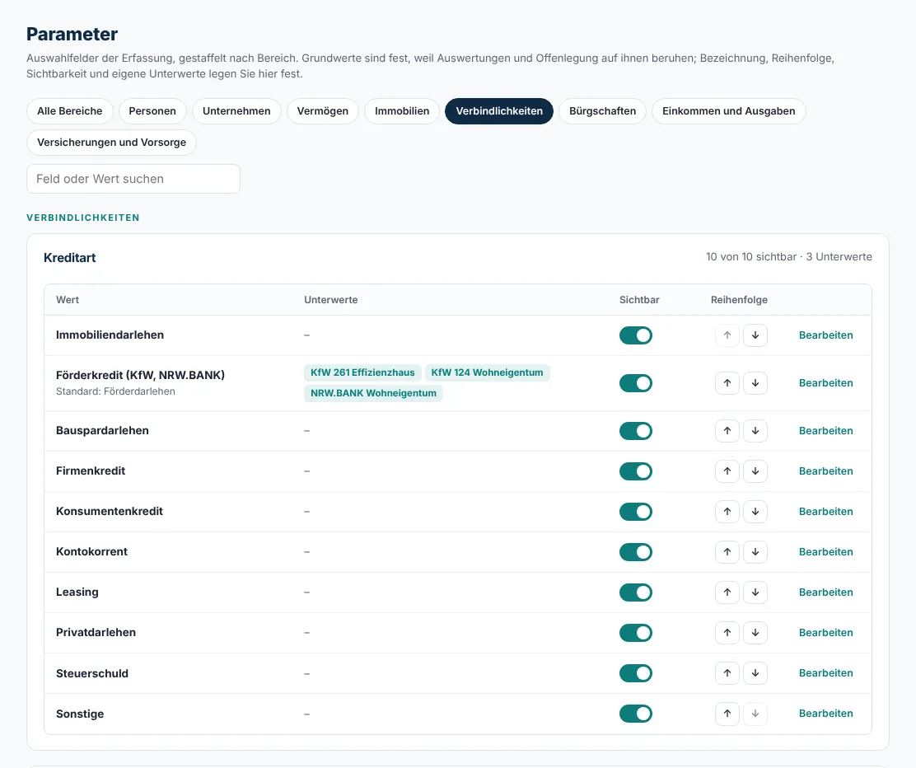Click Bearbeiten for Förderkredit

[825, 383]
